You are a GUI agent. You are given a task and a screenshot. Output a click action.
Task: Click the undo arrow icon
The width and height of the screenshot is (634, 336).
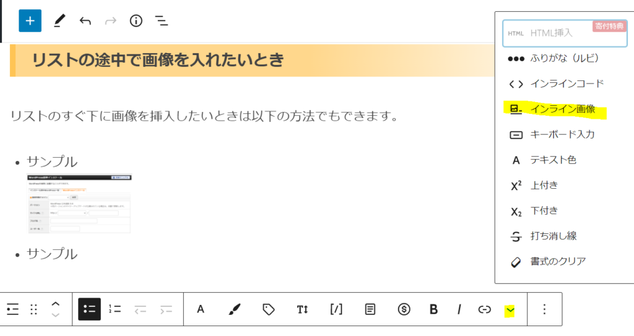pos(85,21)
